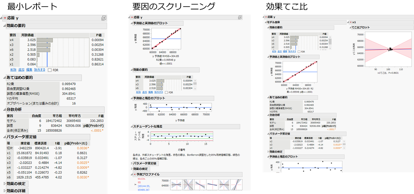Expand パラメータ推定値 in 要因のスクリーニング
Viewport: 414px width, 194px height.
131,163
